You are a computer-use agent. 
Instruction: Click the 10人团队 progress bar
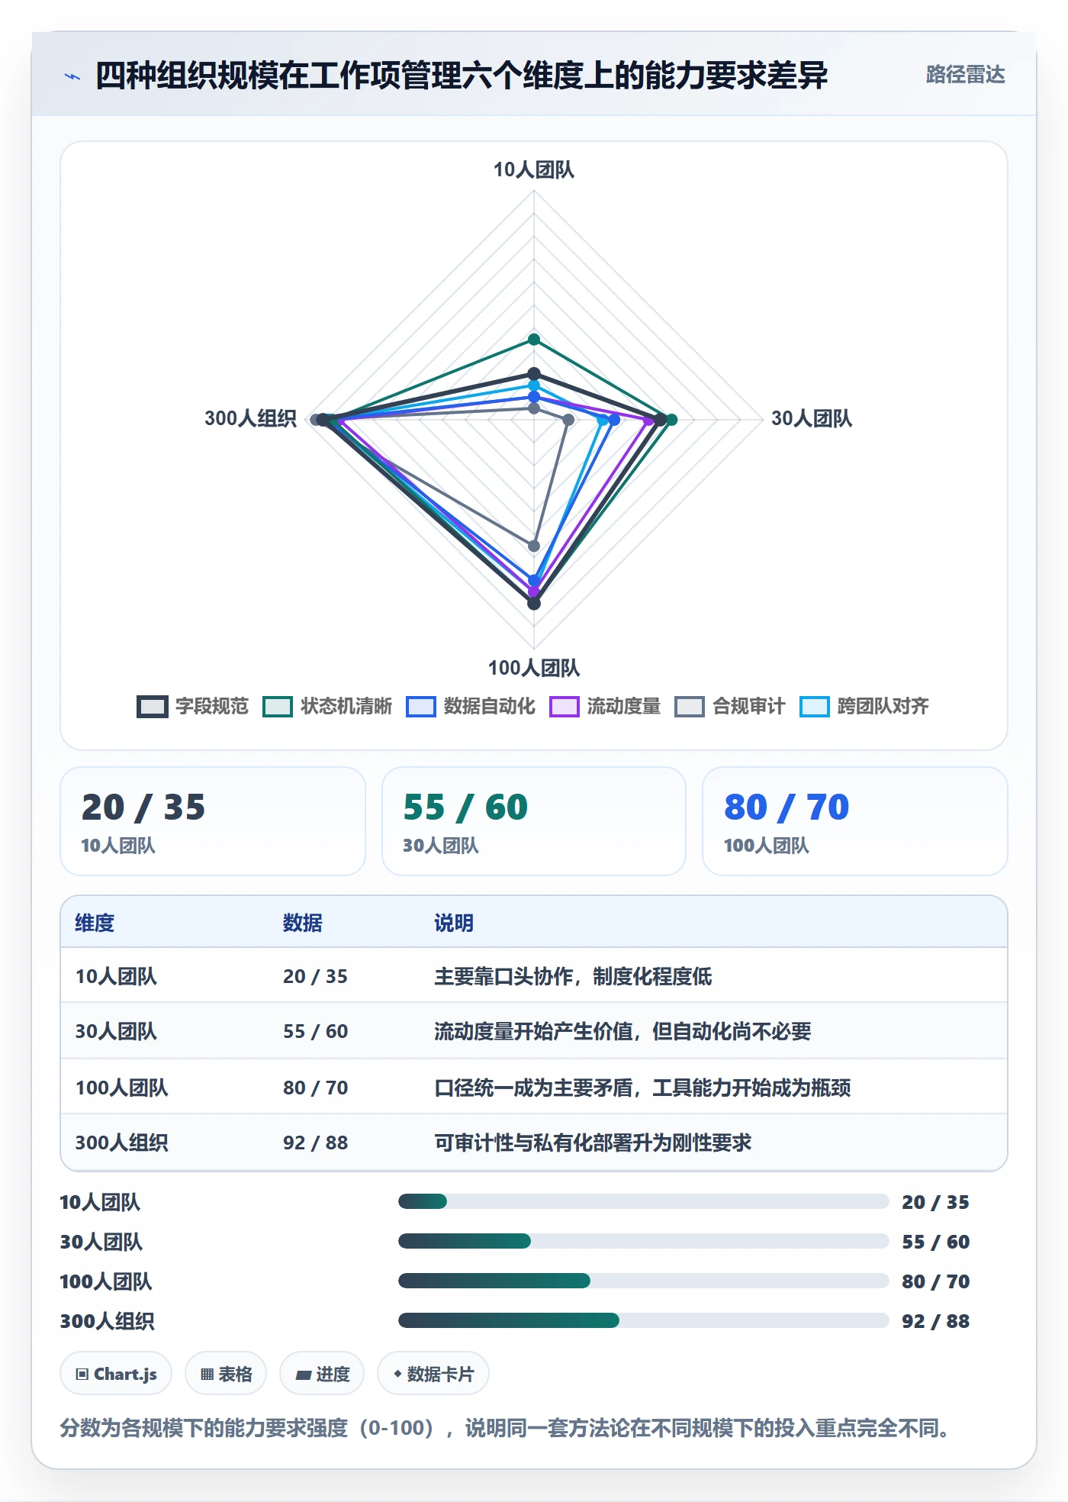point(643,1202)
